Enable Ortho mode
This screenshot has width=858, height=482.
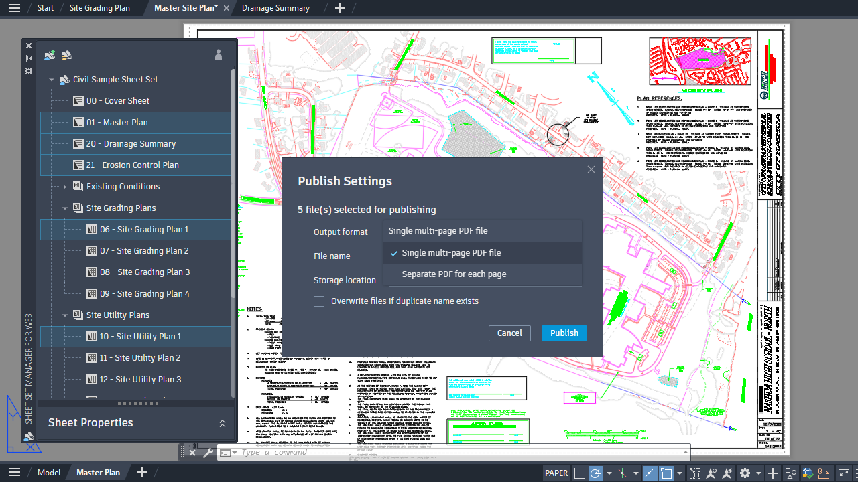pos(580,473)
